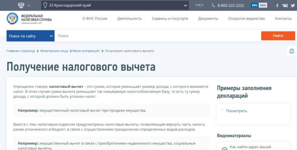Click the Federal Tax Service logo emblem

click(x=12, y=18)
